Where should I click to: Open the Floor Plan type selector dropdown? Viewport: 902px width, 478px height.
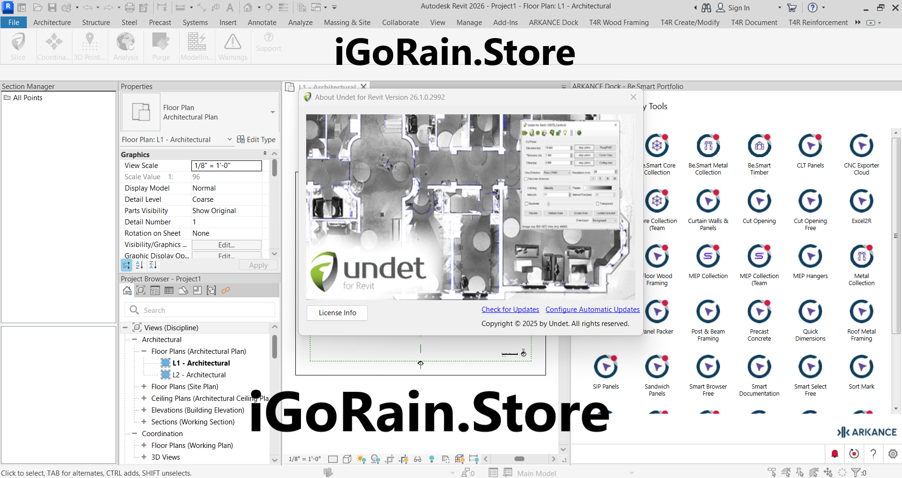(272, 112)
